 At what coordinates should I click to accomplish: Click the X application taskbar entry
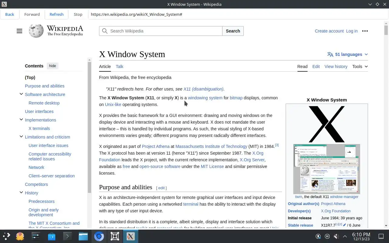click(x=131, y=236)
